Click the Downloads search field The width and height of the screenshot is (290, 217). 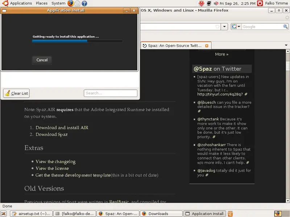coord(111,93)
